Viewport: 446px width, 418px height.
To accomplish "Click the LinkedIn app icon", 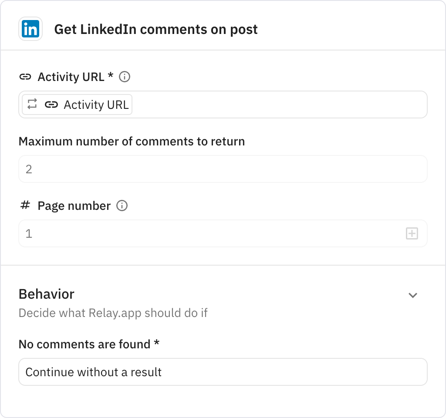I will pyautogui.click(x=29, y=29).
